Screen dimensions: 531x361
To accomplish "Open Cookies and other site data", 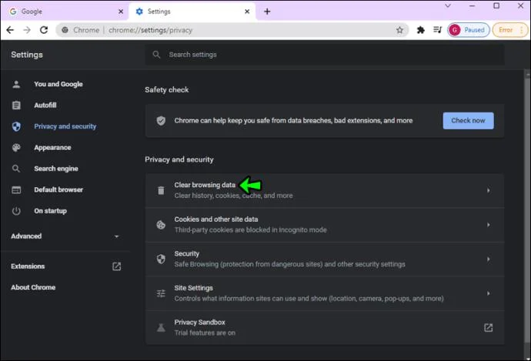I will [x=325, y=225].
